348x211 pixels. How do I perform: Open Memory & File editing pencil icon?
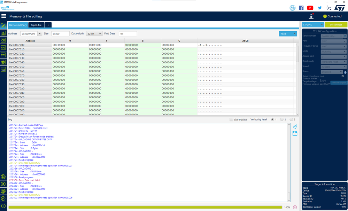(3, 26)
